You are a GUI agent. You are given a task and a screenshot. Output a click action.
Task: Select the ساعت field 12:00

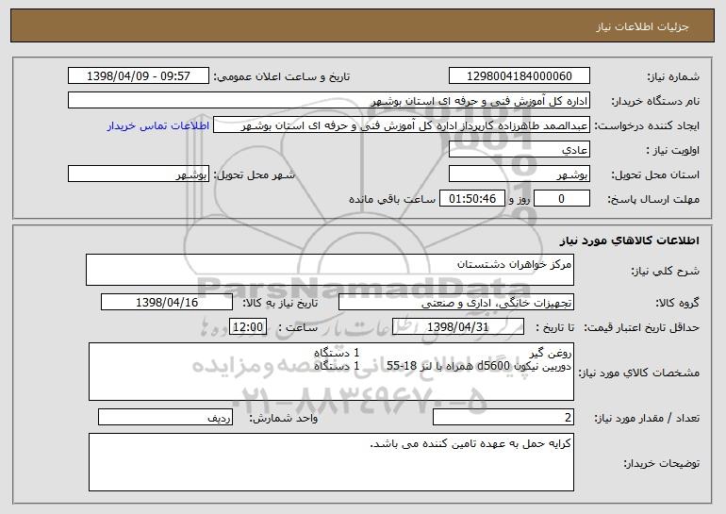[248, 327]
